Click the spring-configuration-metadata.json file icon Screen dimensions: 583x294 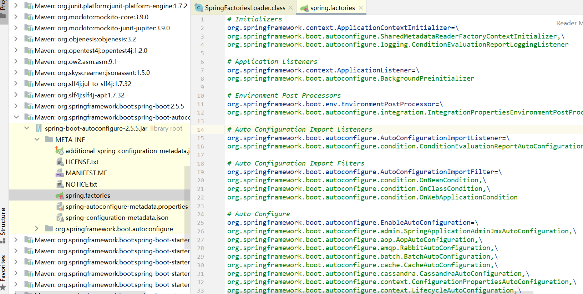[60, 218]
